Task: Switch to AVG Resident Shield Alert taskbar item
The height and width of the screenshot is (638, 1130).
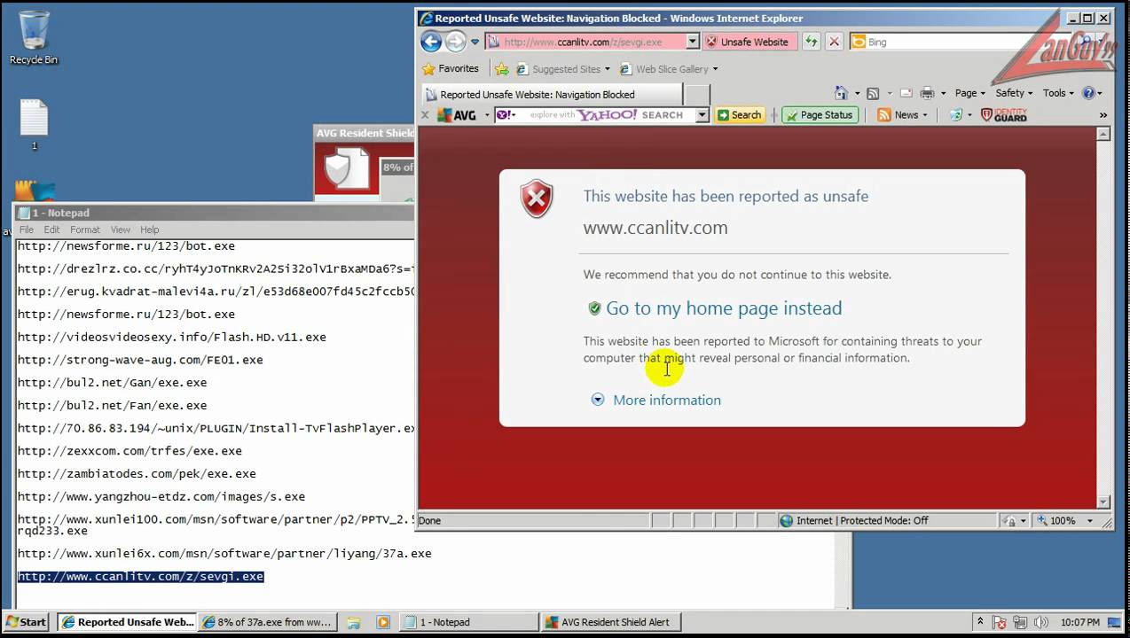Action: (x=610, y=622)
